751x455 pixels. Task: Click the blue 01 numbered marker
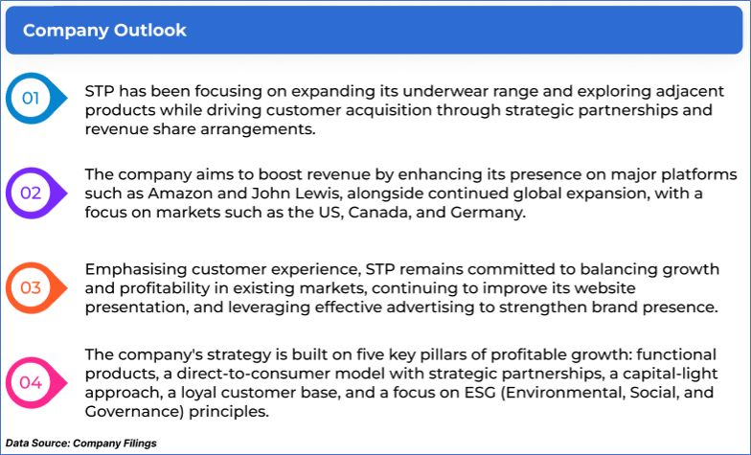point(33,97)
